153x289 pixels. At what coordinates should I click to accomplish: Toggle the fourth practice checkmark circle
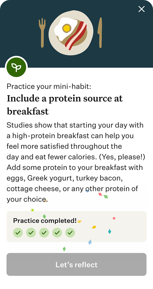[x=57, y=232]
